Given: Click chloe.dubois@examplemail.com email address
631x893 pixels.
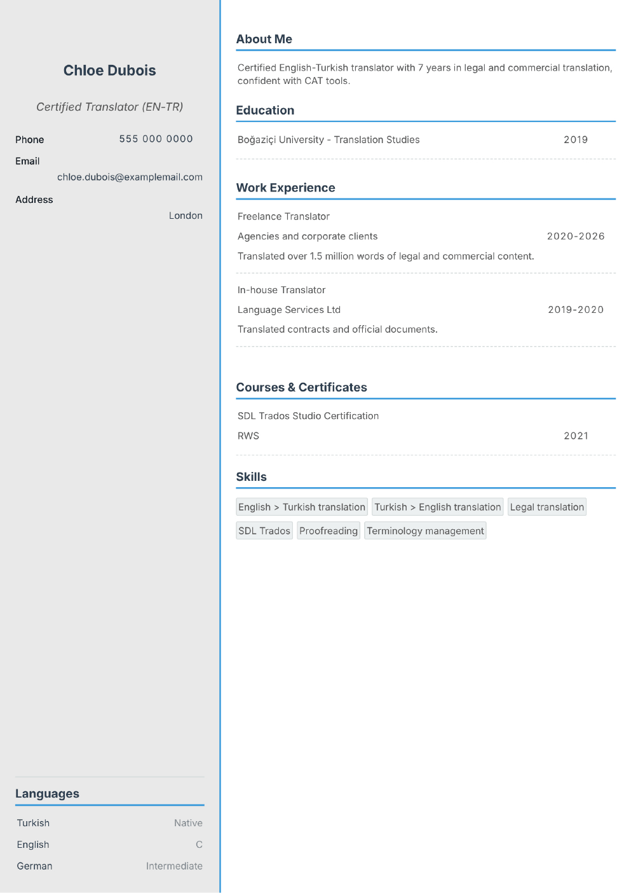Looking at the screenshot, I should pos(130,177).
